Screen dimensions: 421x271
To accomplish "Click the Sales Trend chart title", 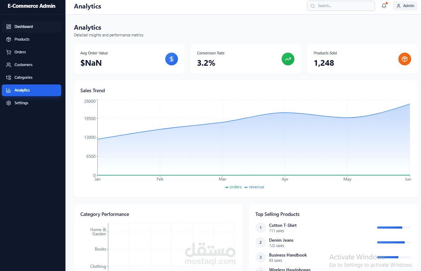I will (92, 90).
